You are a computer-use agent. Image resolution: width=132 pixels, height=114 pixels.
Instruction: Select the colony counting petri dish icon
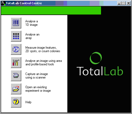(16, 49)
